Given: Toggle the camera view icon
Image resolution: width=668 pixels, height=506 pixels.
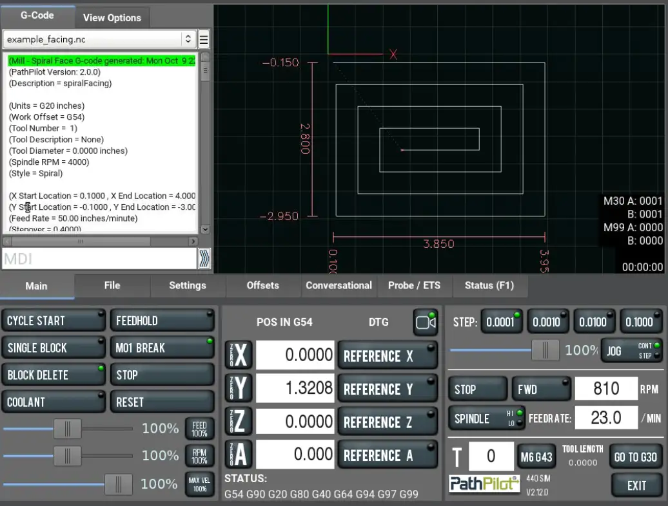Looking at the screenshot, I should (426, 322).
